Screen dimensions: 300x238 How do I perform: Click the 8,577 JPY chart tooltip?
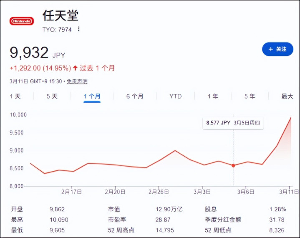point(233,123)
